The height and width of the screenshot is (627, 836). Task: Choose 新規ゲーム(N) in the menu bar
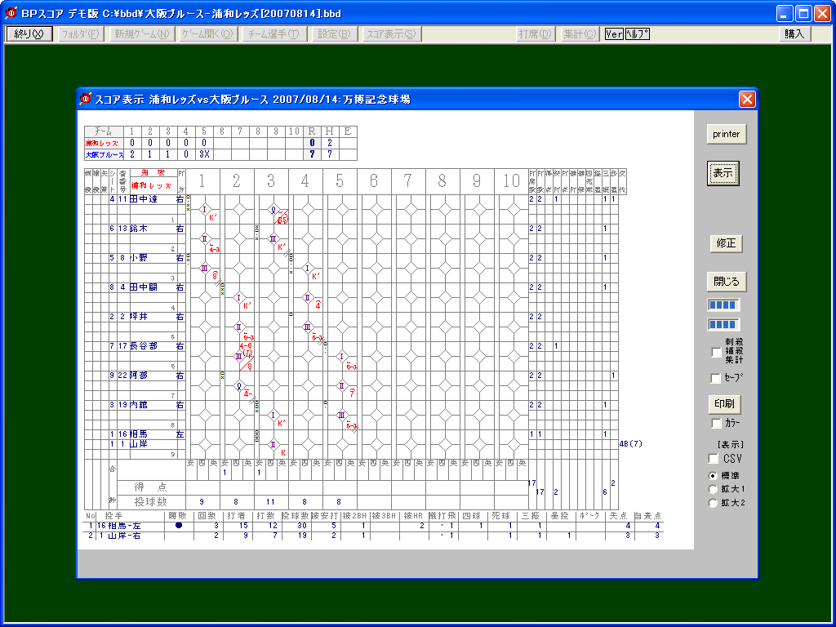click(142, 34)
